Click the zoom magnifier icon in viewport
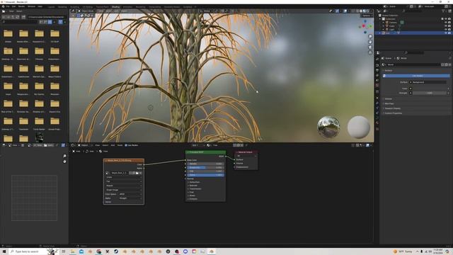Viewport: 453px width, 255px height. pos(370,36)
